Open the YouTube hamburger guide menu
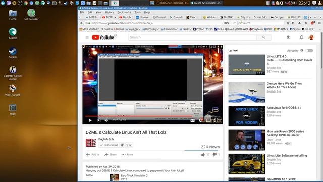Image resolution: width=323 pixels, height=182 pixels. [x=87, y=37]
